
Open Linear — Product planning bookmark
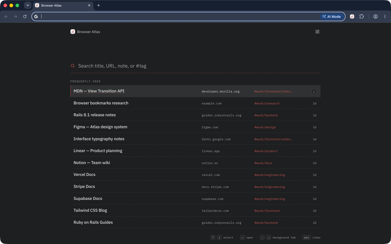pos(195,151)
